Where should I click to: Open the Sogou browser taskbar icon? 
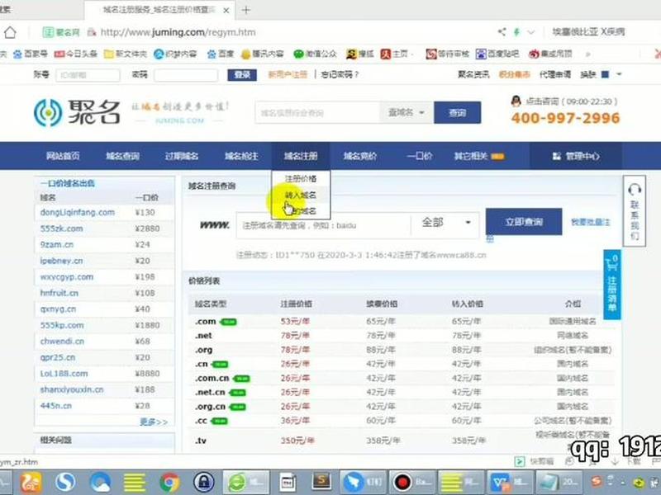[65, 483]
